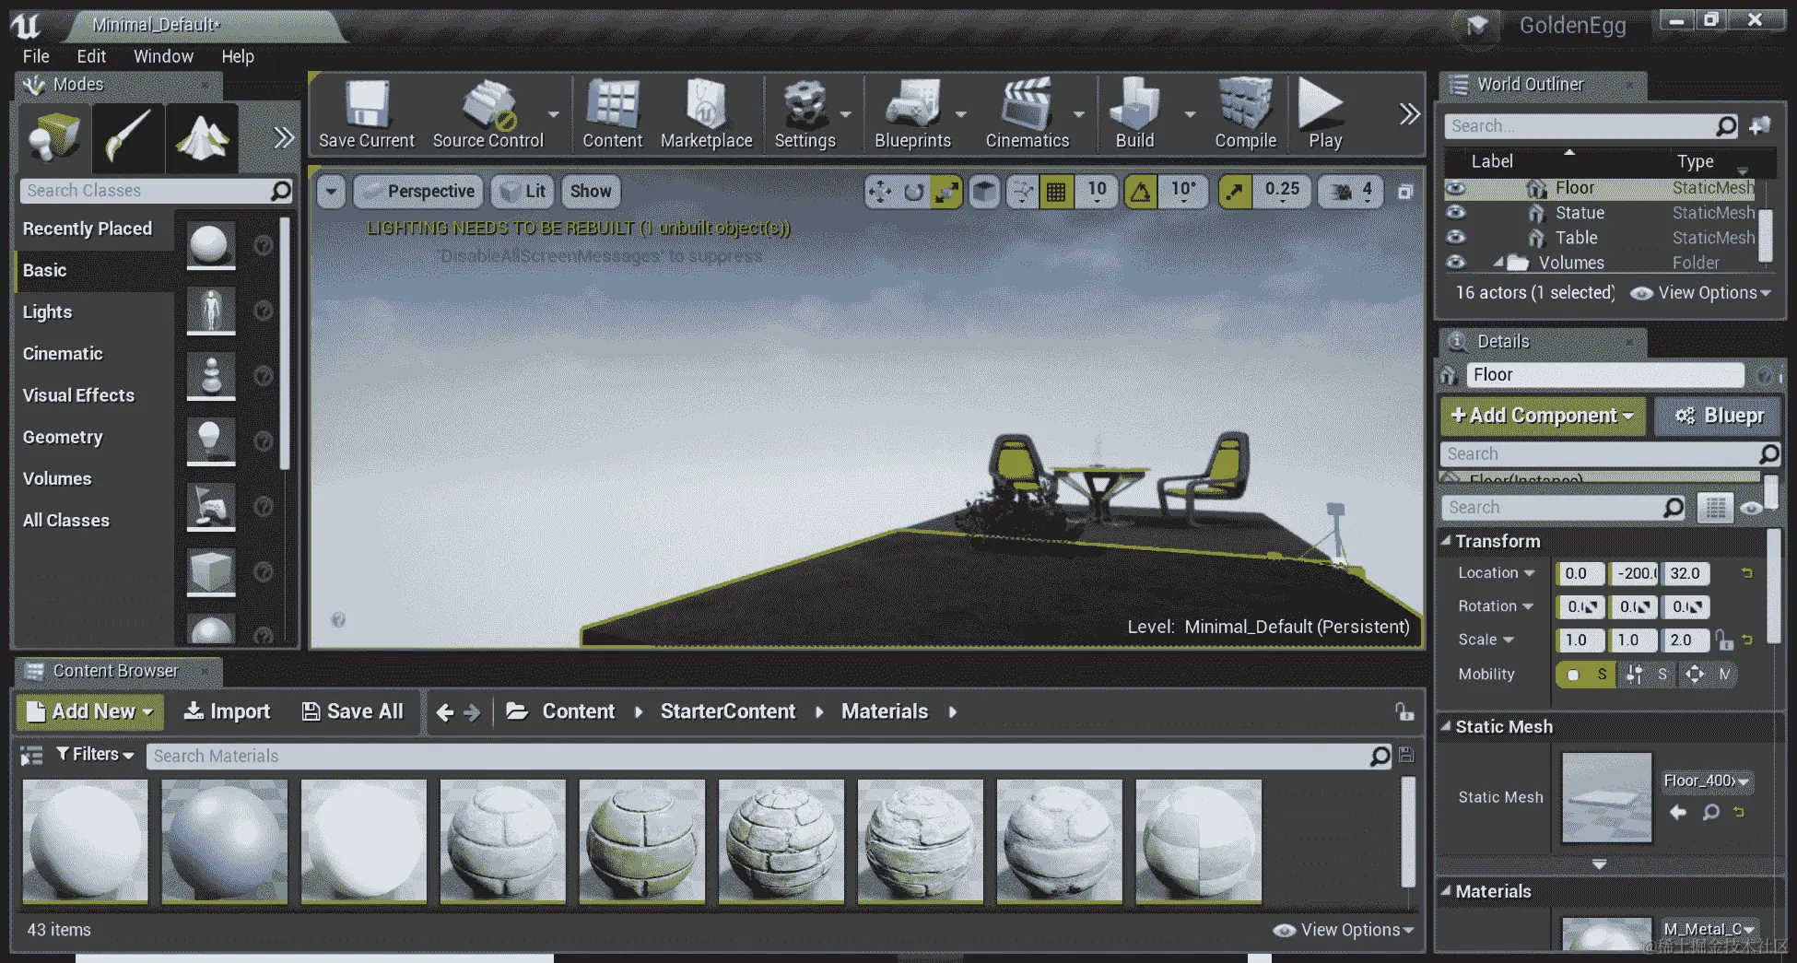This screenshot has width=1797, height=963.
Task: Open the Content toolbar button
Action: pos(613,114)
